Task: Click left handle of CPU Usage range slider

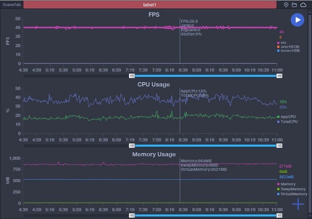Action: 132,146
